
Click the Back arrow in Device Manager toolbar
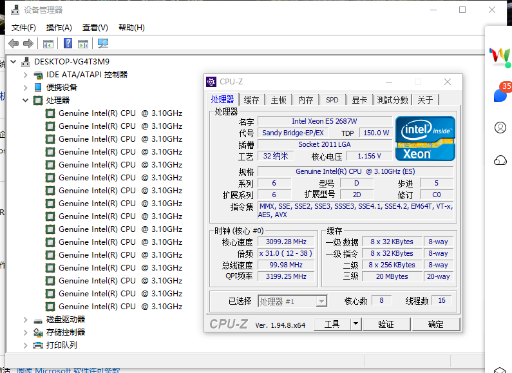coord(14,43)
